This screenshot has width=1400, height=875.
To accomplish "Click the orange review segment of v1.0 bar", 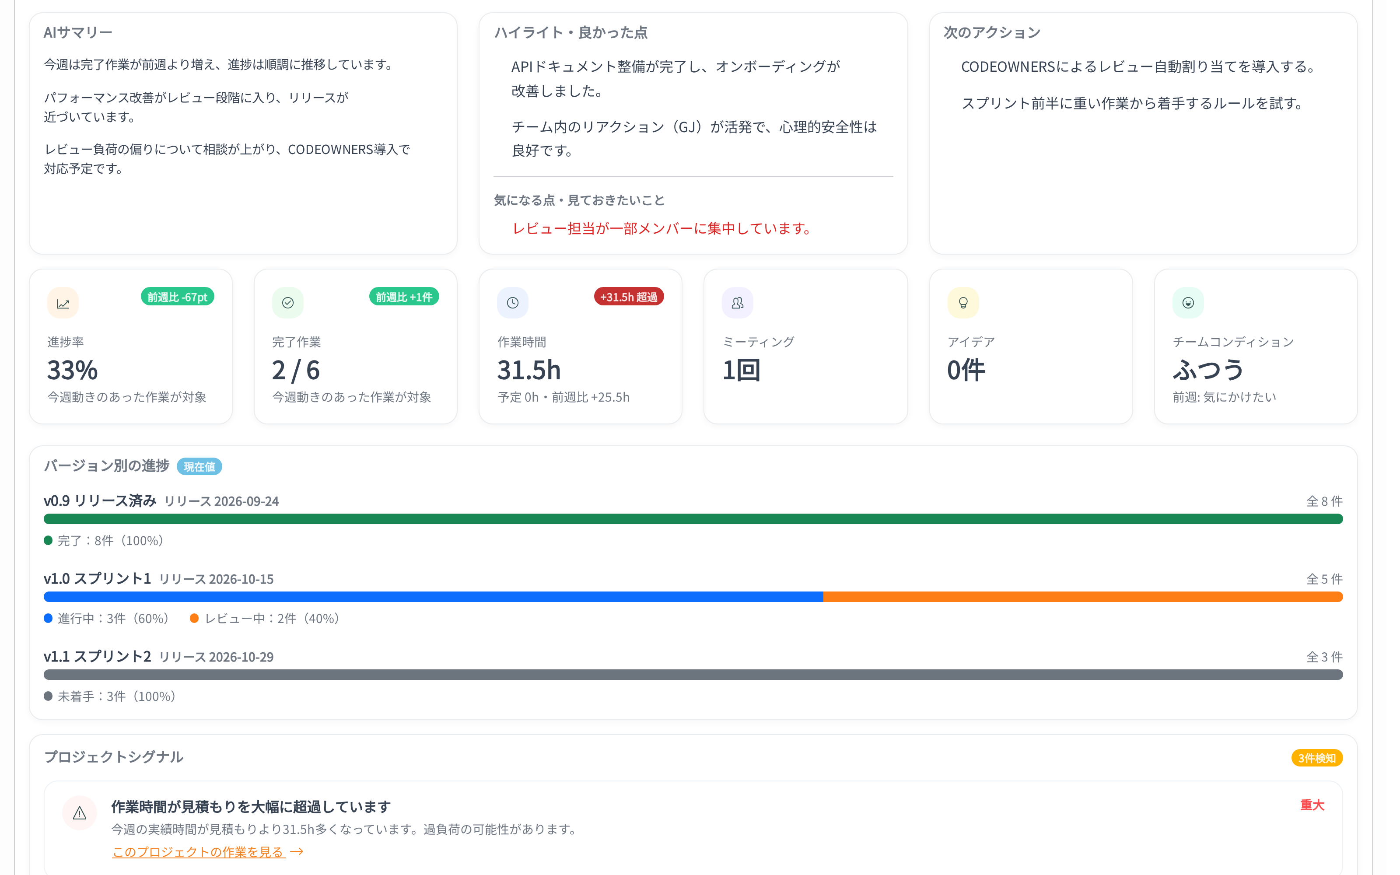I will tap(1083, 597).
